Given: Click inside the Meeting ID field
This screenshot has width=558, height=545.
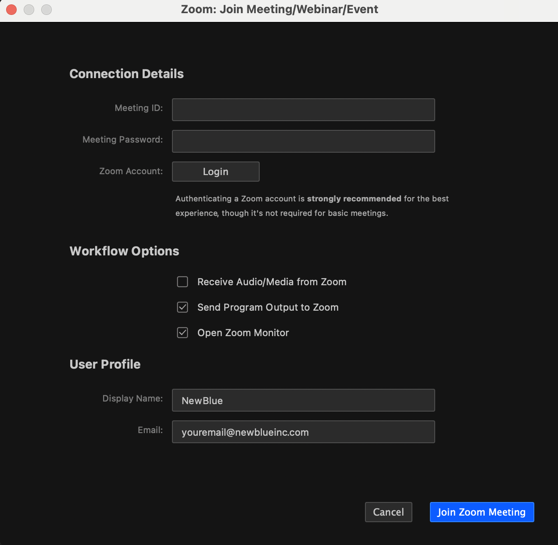Looking at the screenshot, I should pyautogui.click(x=303, y=110).
